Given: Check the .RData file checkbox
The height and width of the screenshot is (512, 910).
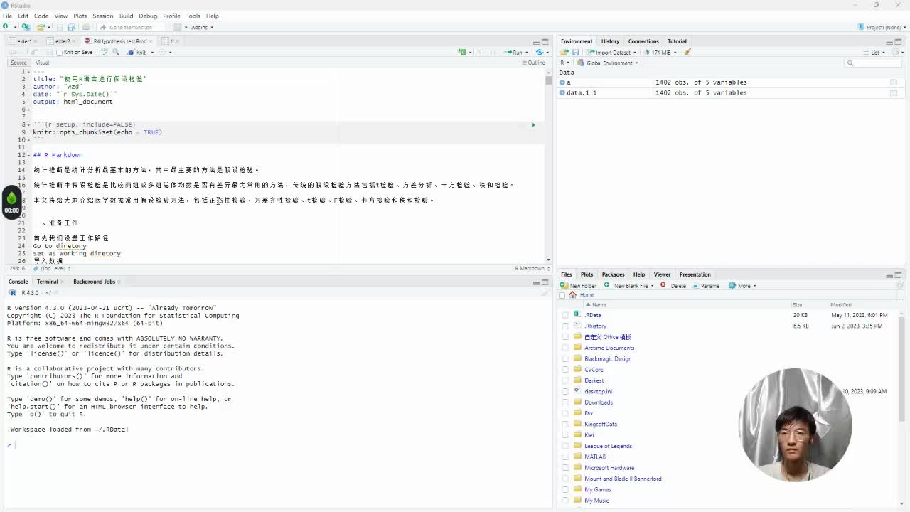Looking at the screenshot, I should pos(565,315).
